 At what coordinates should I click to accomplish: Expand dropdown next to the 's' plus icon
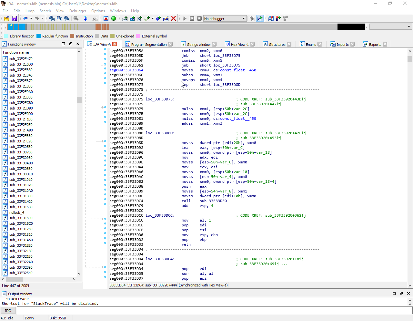153,18
